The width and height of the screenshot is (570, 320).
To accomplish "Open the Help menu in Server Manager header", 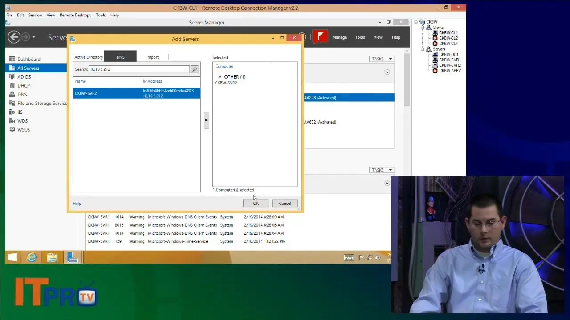I will 396,37.
